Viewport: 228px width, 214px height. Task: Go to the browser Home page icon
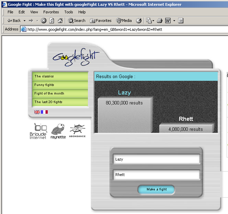tap(60, 21)
